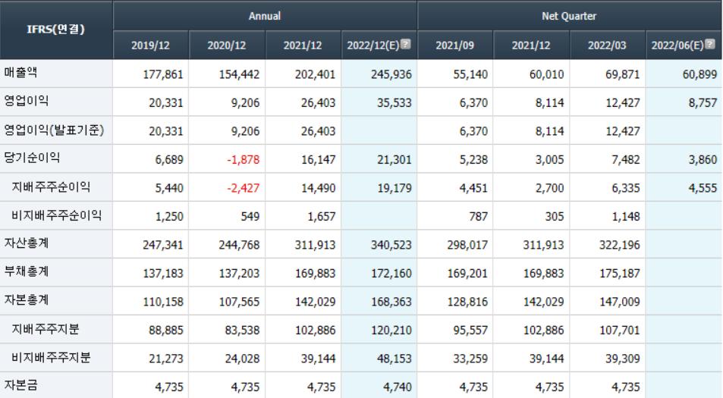Click the 549 value
The image size is (723, 398).
coord(250,217)
